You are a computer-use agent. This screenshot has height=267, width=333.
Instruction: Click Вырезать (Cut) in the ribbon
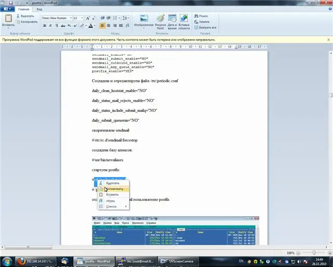[x=25, y=16]
